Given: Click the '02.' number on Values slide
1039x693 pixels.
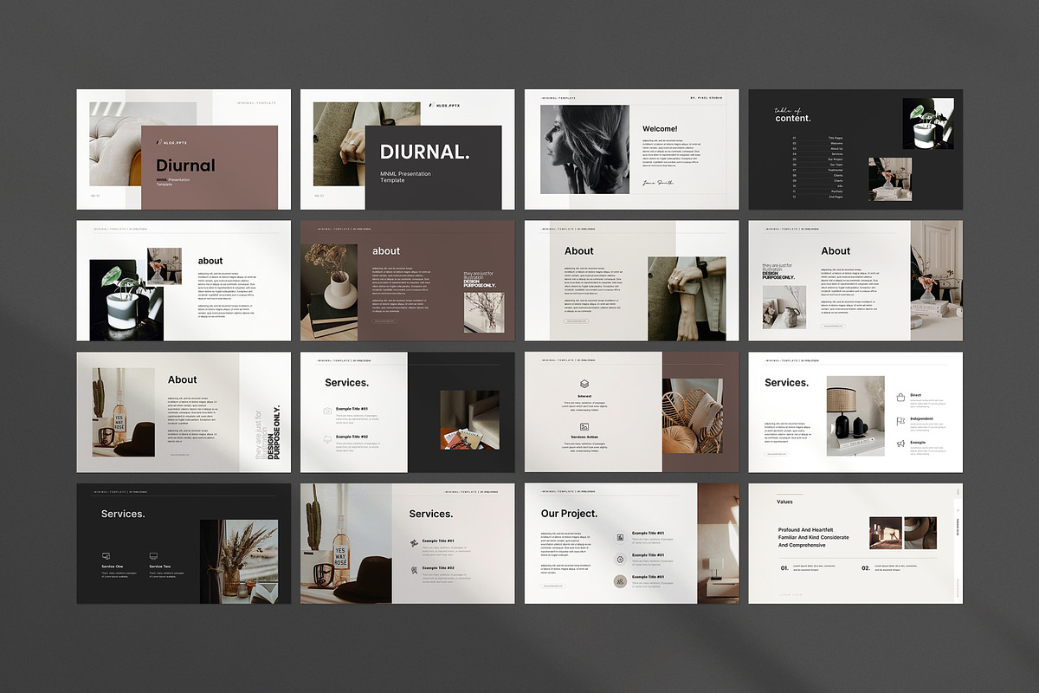Looking at the screenshot, I should tap(866, 568).
